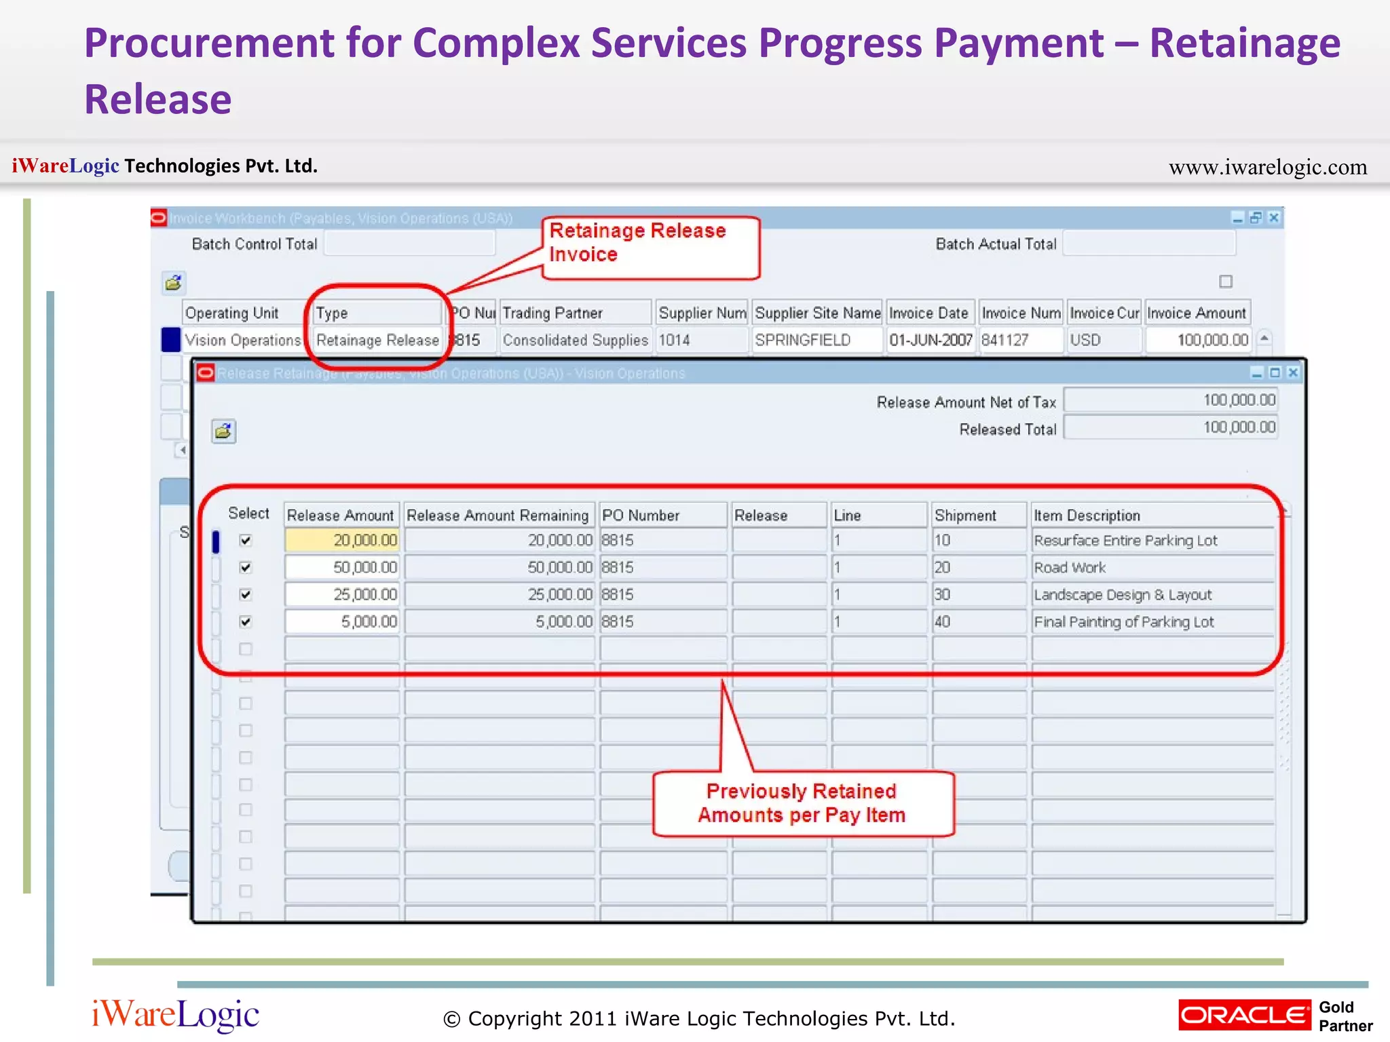Click Release Amount Net of Tax field
The height and width of the screenshot is (1042, 1390).
[x=1171, y=400]
